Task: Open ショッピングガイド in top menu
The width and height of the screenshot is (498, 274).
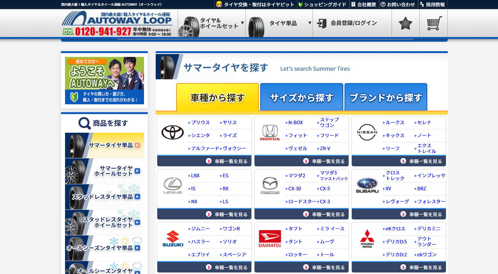Action: tap(322, 4)
